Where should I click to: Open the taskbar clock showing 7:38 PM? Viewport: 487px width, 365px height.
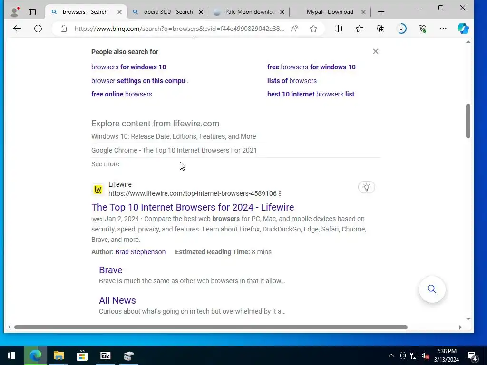click(446, 355)
